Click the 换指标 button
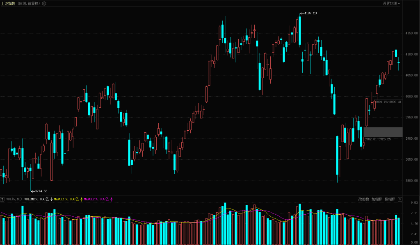Image resolution: width=420 pixels, height=245 pixels. tap(390, 199)
